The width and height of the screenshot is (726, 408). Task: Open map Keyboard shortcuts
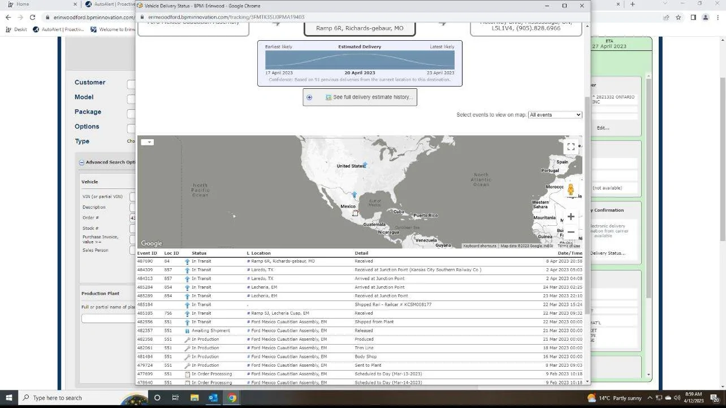coord(479,246)
